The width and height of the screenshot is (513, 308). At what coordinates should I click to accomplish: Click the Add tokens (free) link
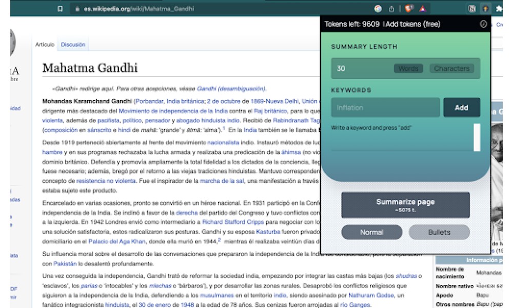(x=413, y=24)
